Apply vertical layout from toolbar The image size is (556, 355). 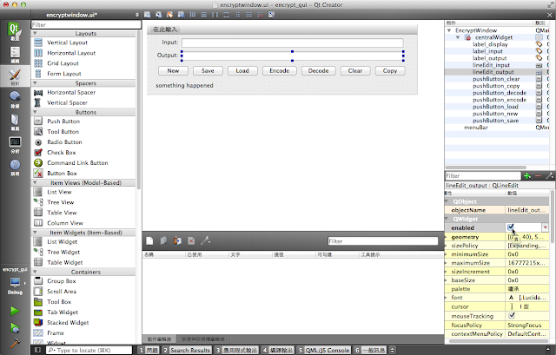(203, 15)
